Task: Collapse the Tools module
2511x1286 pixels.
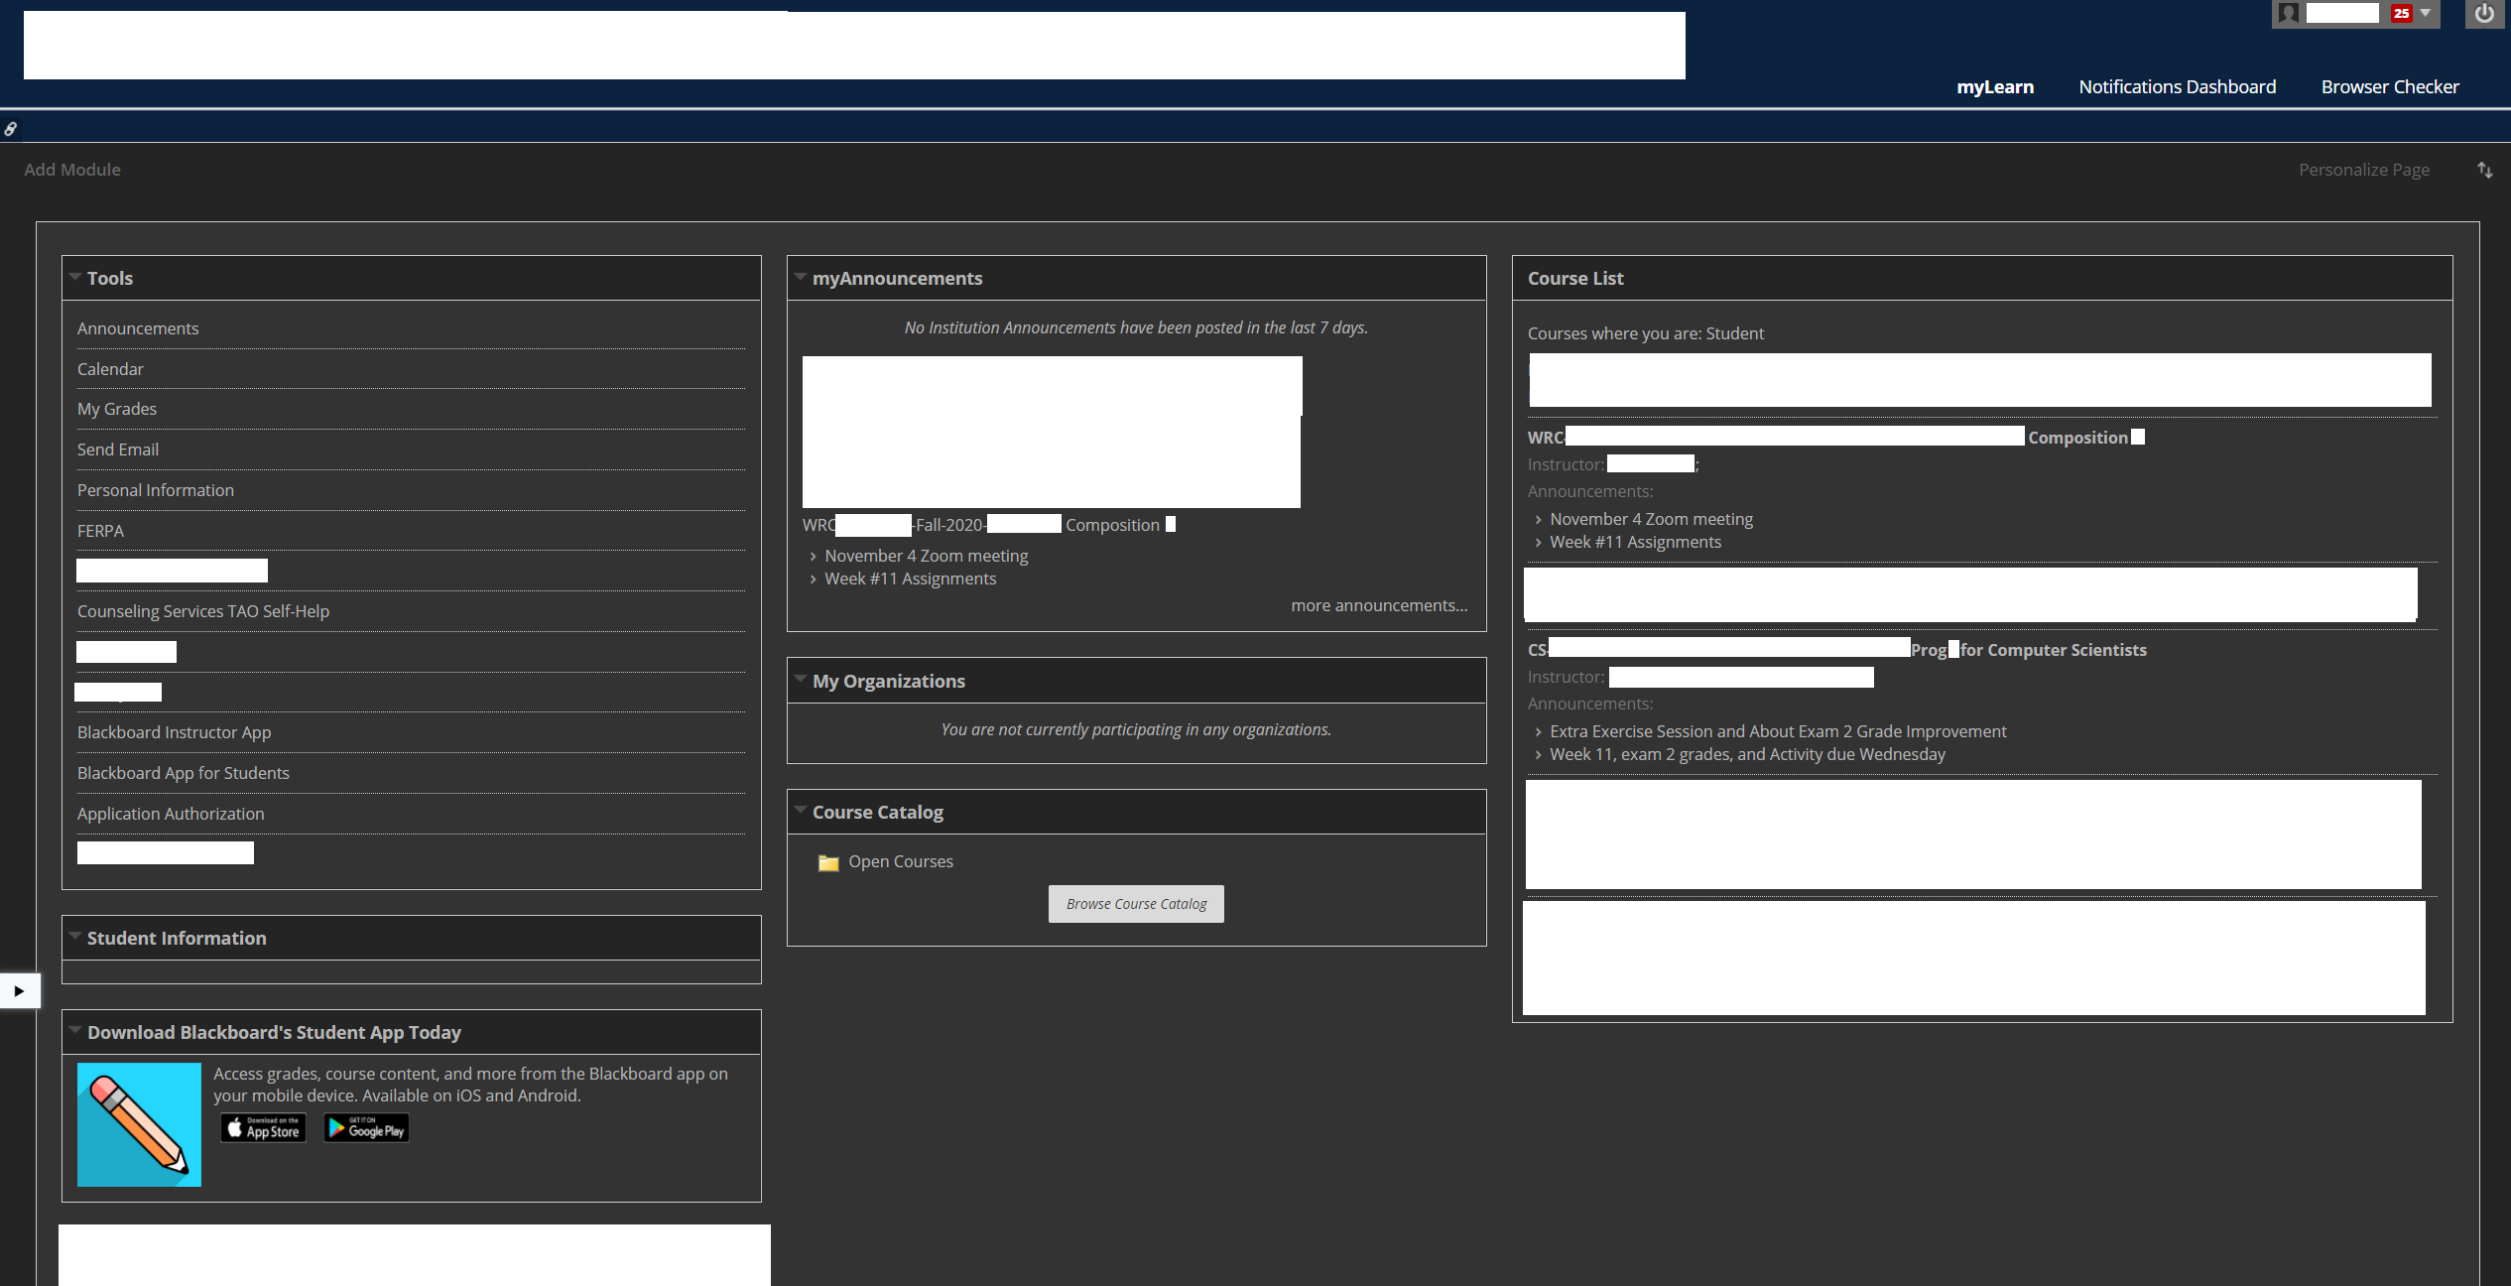Action: pyautogui.click(x=75, y=277)
